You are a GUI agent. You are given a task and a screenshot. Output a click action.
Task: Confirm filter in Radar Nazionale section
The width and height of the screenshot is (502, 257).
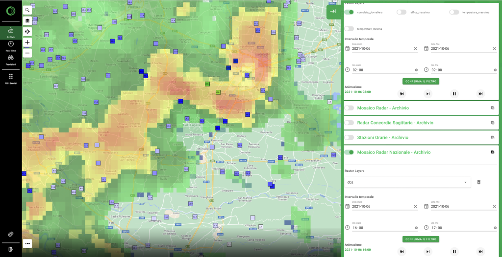click(x=421, y=239)
